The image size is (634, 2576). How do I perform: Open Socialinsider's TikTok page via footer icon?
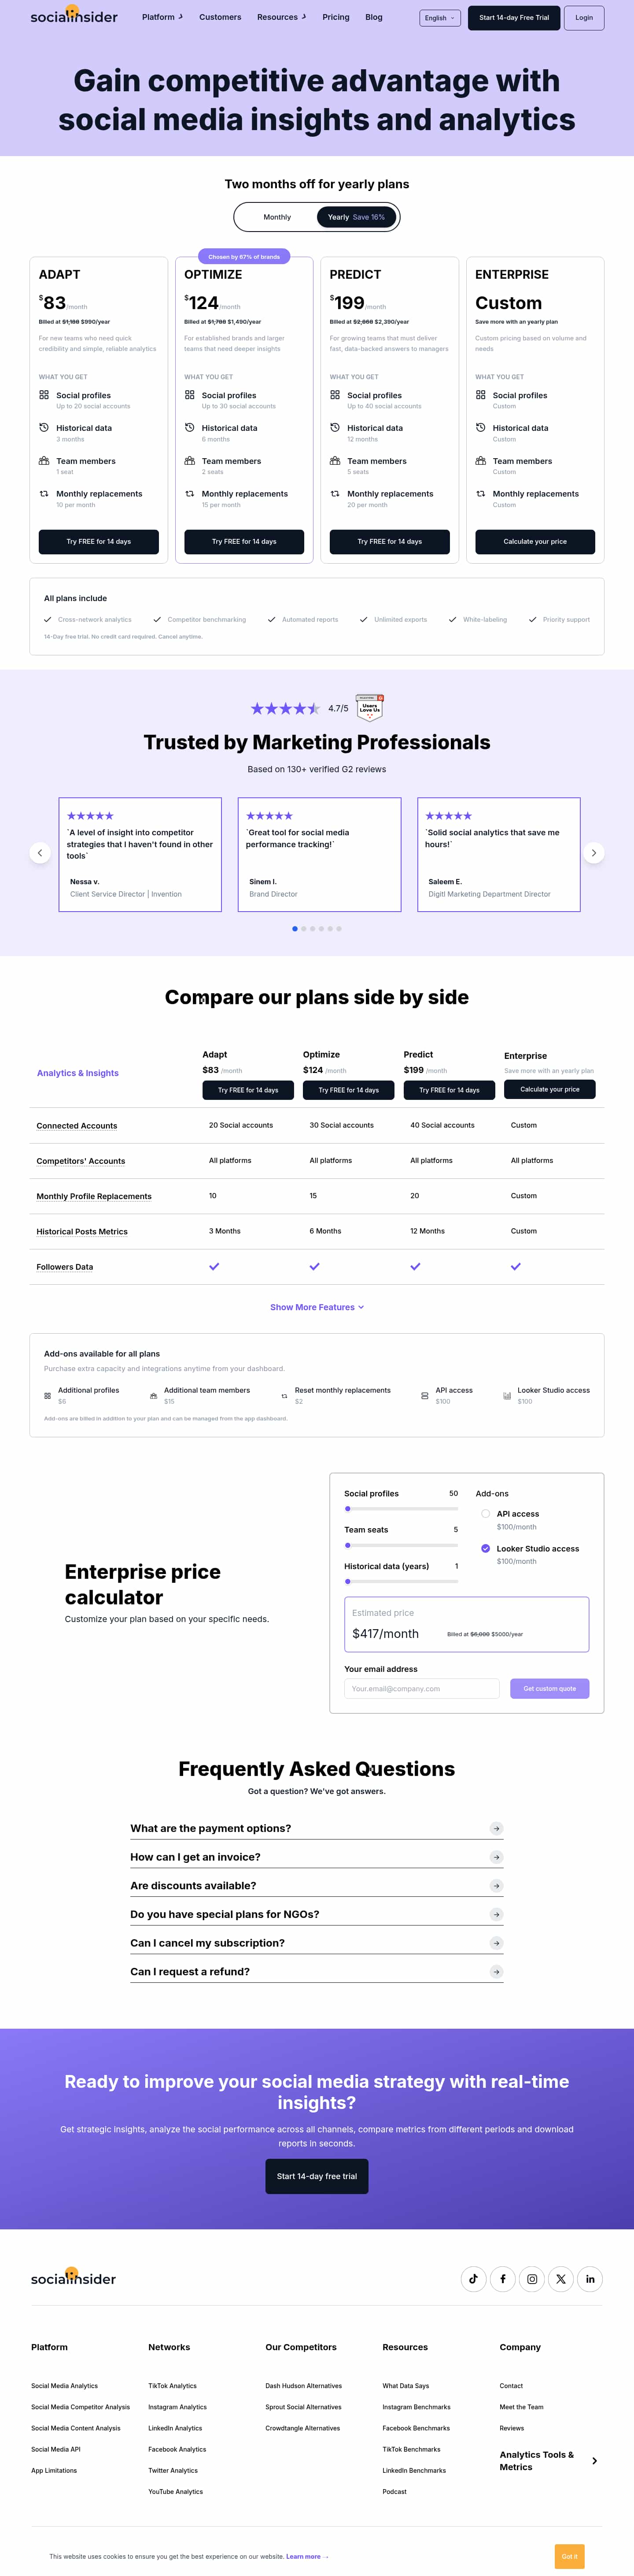(473, 2279)
